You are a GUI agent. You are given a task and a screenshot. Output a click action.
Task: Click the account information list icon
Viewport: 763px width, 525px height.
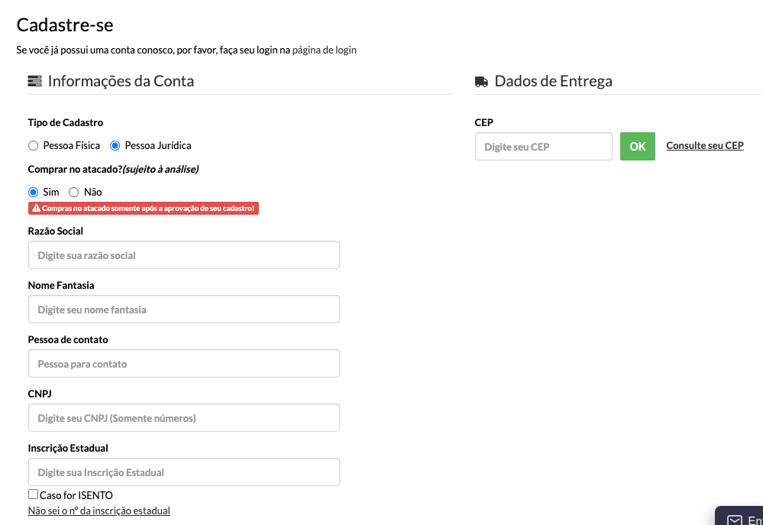point(34,81)
